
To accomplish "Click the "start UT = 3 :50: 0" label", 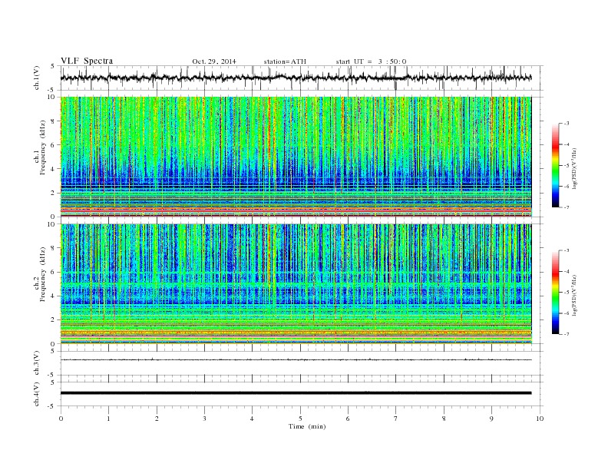I will 371,61.
